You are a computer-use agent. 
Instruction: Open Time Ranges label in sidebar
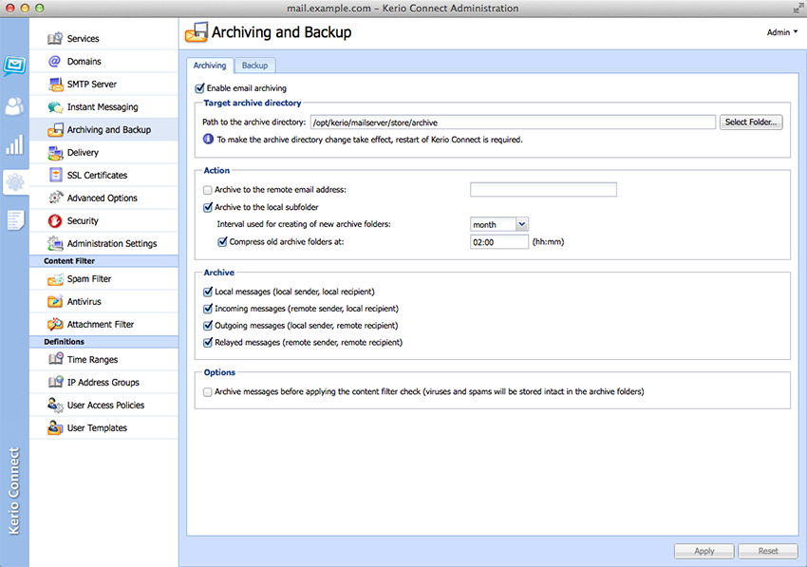[93, 359]
